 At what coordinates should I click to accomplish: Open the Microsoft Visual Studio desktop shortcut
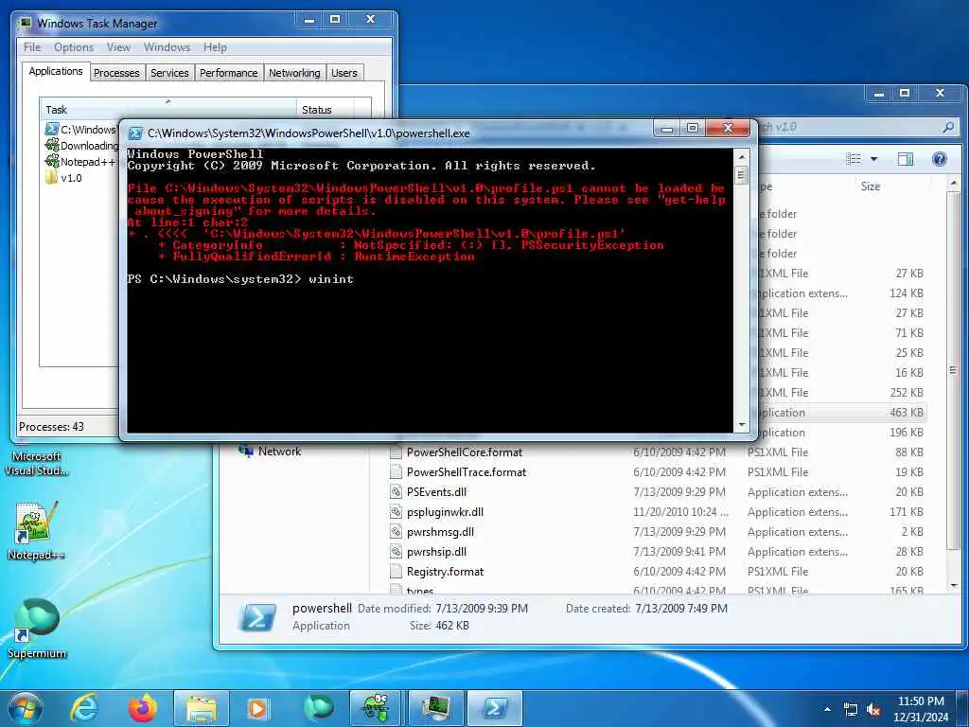37,463
